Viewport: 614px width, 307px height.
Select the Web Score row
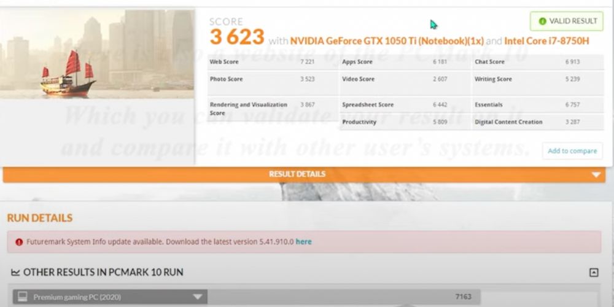click(273, 62)
